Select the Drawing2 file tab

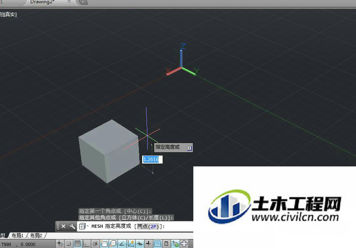coord(43,2)
